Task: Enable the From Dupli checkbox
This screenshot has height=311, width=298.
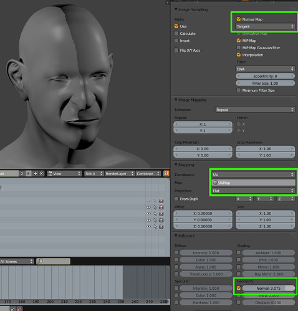Action: [176, 199]
